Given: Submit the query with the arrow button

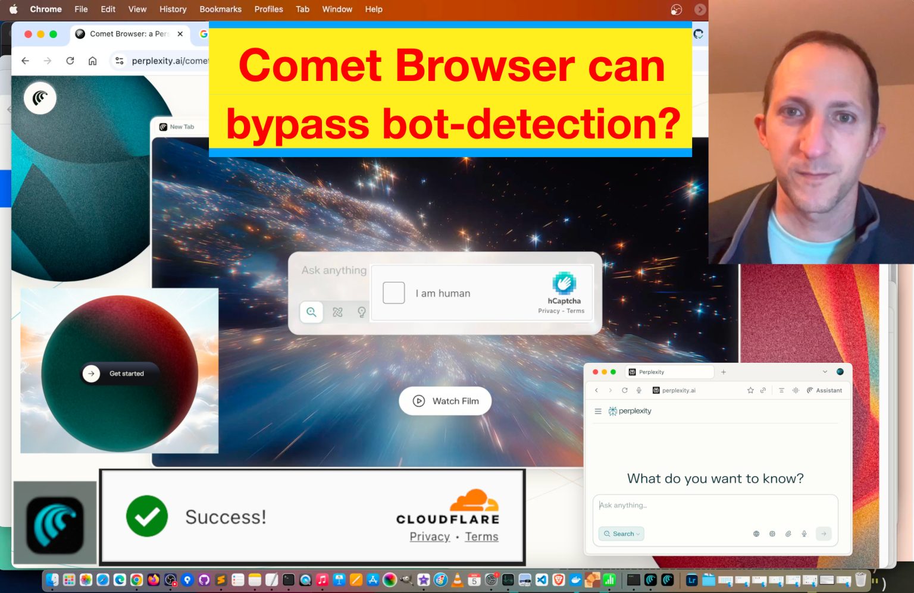Looking at the screenshot, I should click(824, 534).
